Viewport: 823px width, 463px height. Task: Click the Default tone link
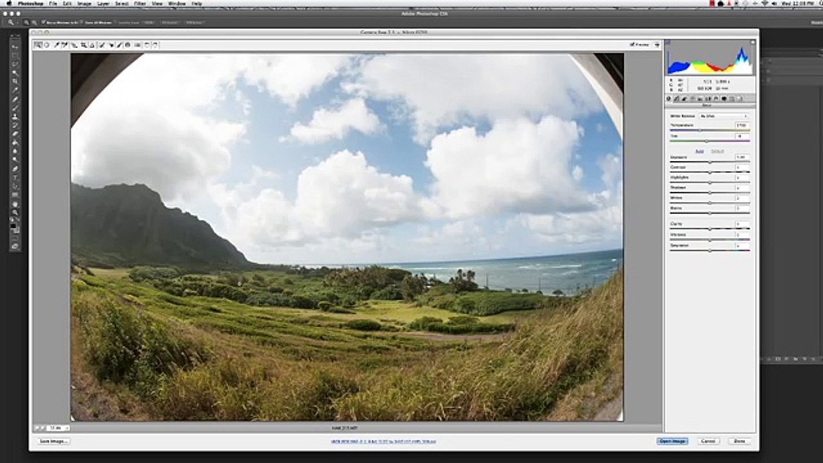[718, 151]
